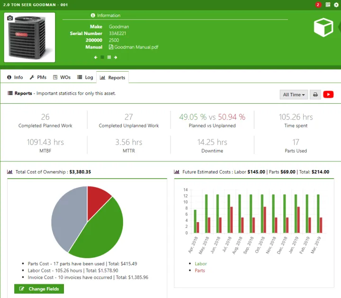Click the QR code icon
This screenshot has width=341, height=298.
(328, 5)
